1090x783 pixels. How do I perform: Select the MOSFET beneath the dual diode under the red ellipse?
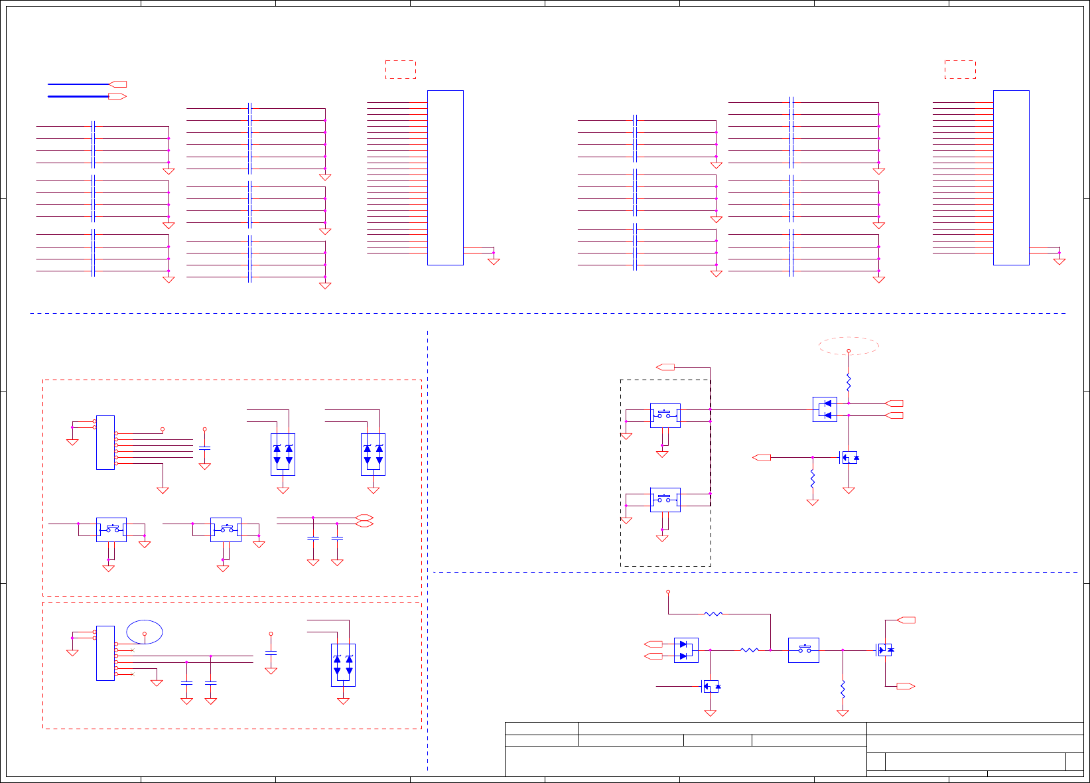(849, 457)
